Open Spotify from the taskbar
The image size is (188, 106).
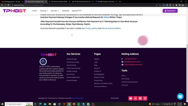(x=79, y=104)
